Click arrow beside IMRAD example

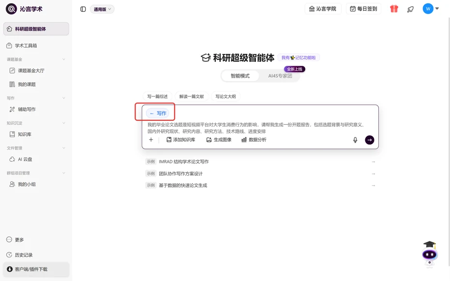click(x=374, y=162)
